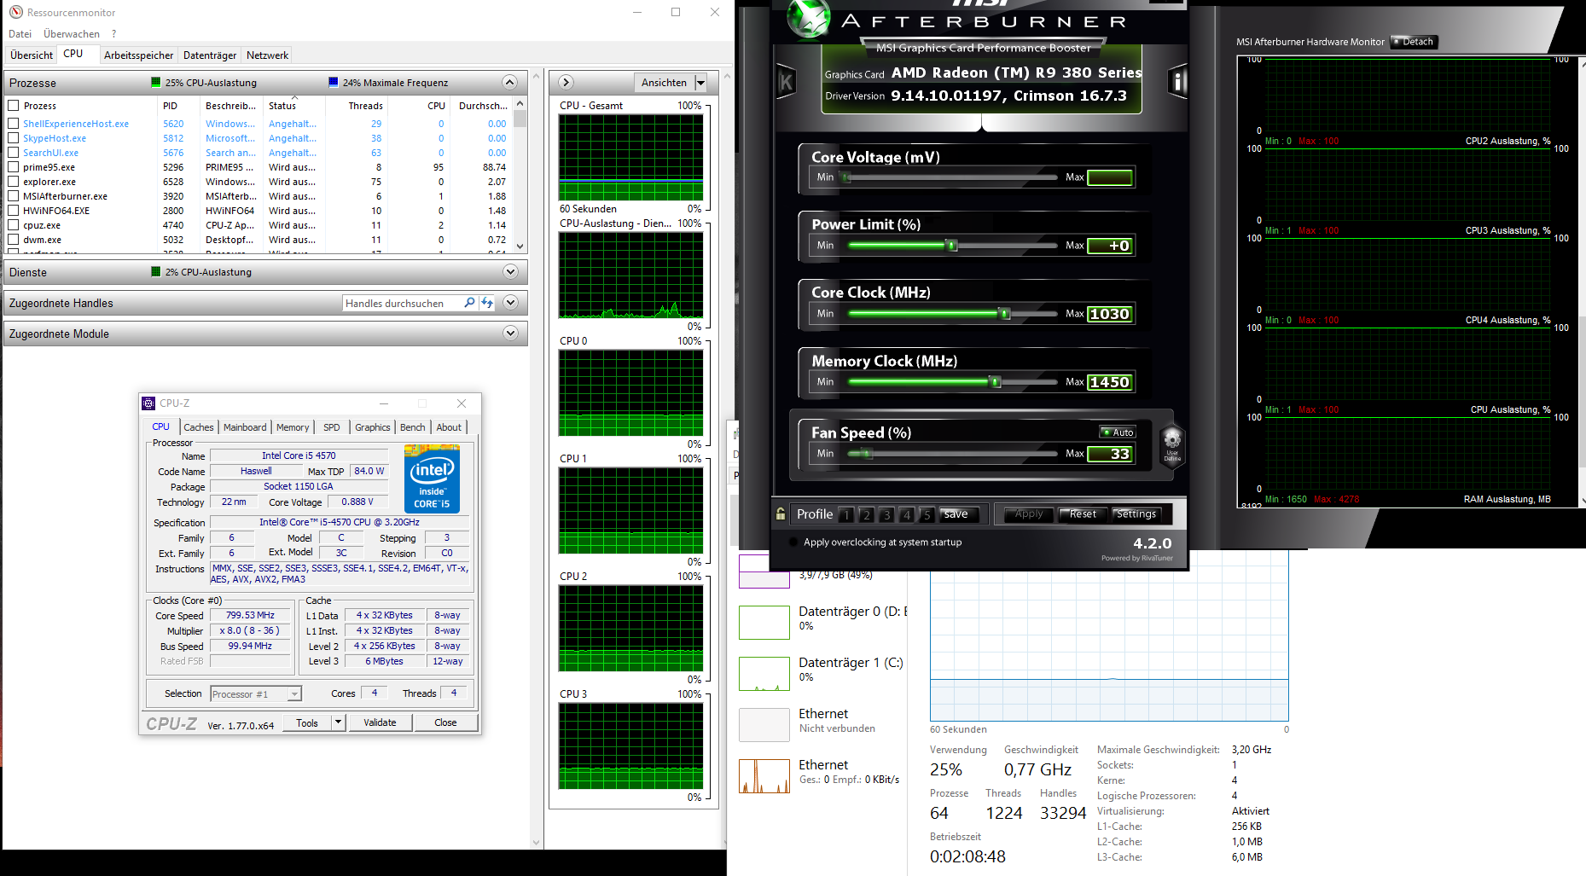Viewport: 1586px width, 876px height.
Task: Open CPU-Z Mainboard tab
Action: pos(245,427)
